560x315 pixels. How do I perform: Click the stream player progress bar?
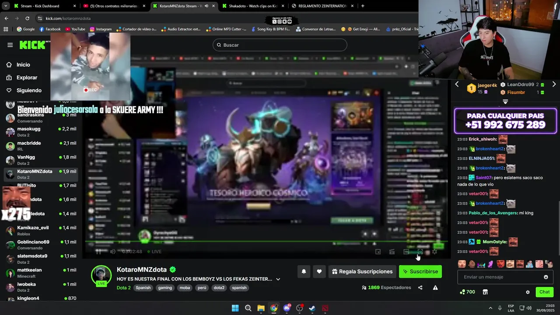pos(266,241)
